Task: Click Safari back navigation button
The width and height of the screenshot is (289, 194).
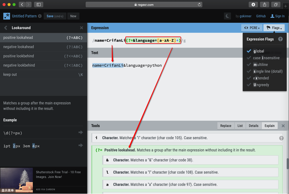Action: tap(22, 4)
